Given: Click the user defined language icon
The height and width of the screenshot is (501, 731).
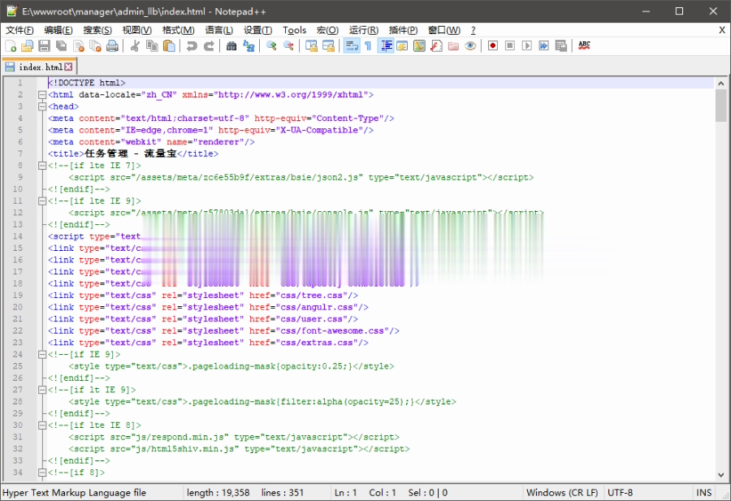Looking at the screenshot, I should click(402, 45).
